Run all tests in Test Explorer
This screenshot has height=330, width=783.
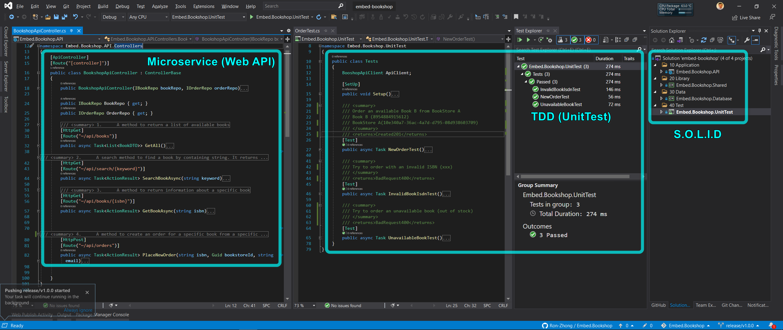(x=519, y=40)
